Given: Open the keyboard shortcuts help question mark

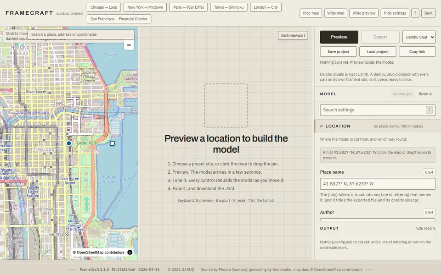Looking at the screenshot, I should pyautogui.click(x=415, y=13).
